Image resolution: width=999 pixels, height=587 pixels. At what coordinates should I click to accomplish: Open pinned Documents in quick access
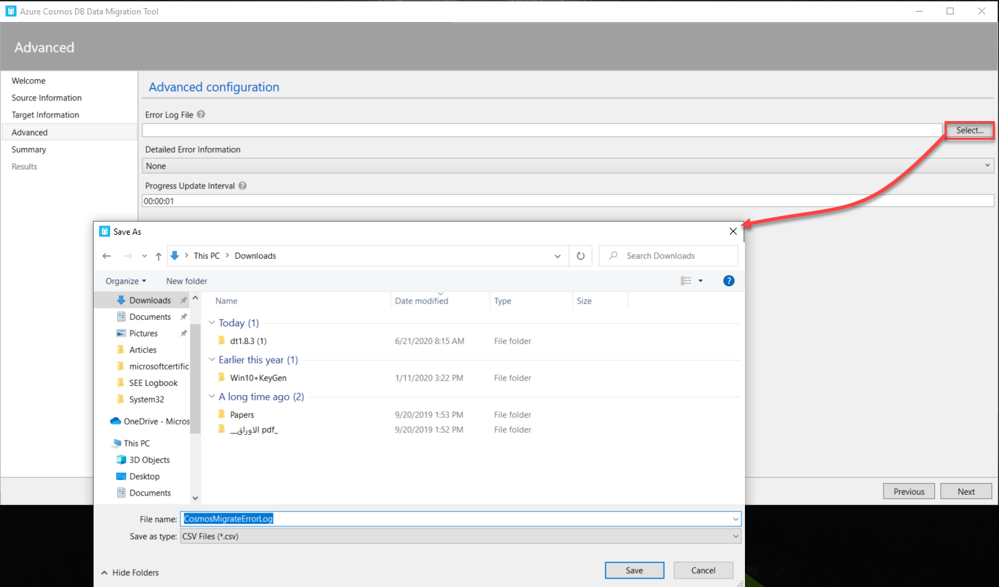(x=150, y=317)
